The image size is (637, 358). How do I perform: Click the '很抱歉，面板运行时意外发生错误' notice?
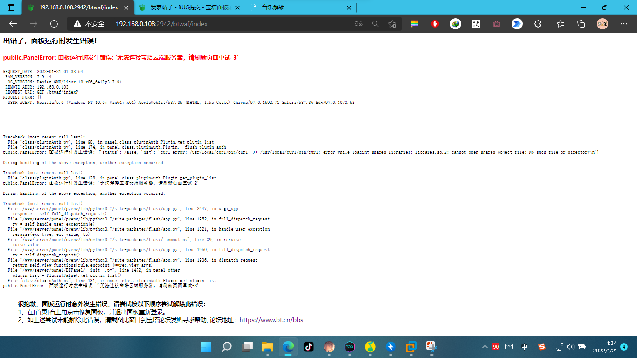[111, 304]
